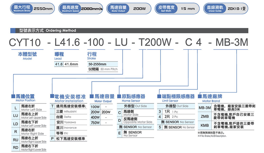Select the Maximum Speed 2080mm/s badge
This screenshot has height=153, width=264.
(x=82, y=9)
